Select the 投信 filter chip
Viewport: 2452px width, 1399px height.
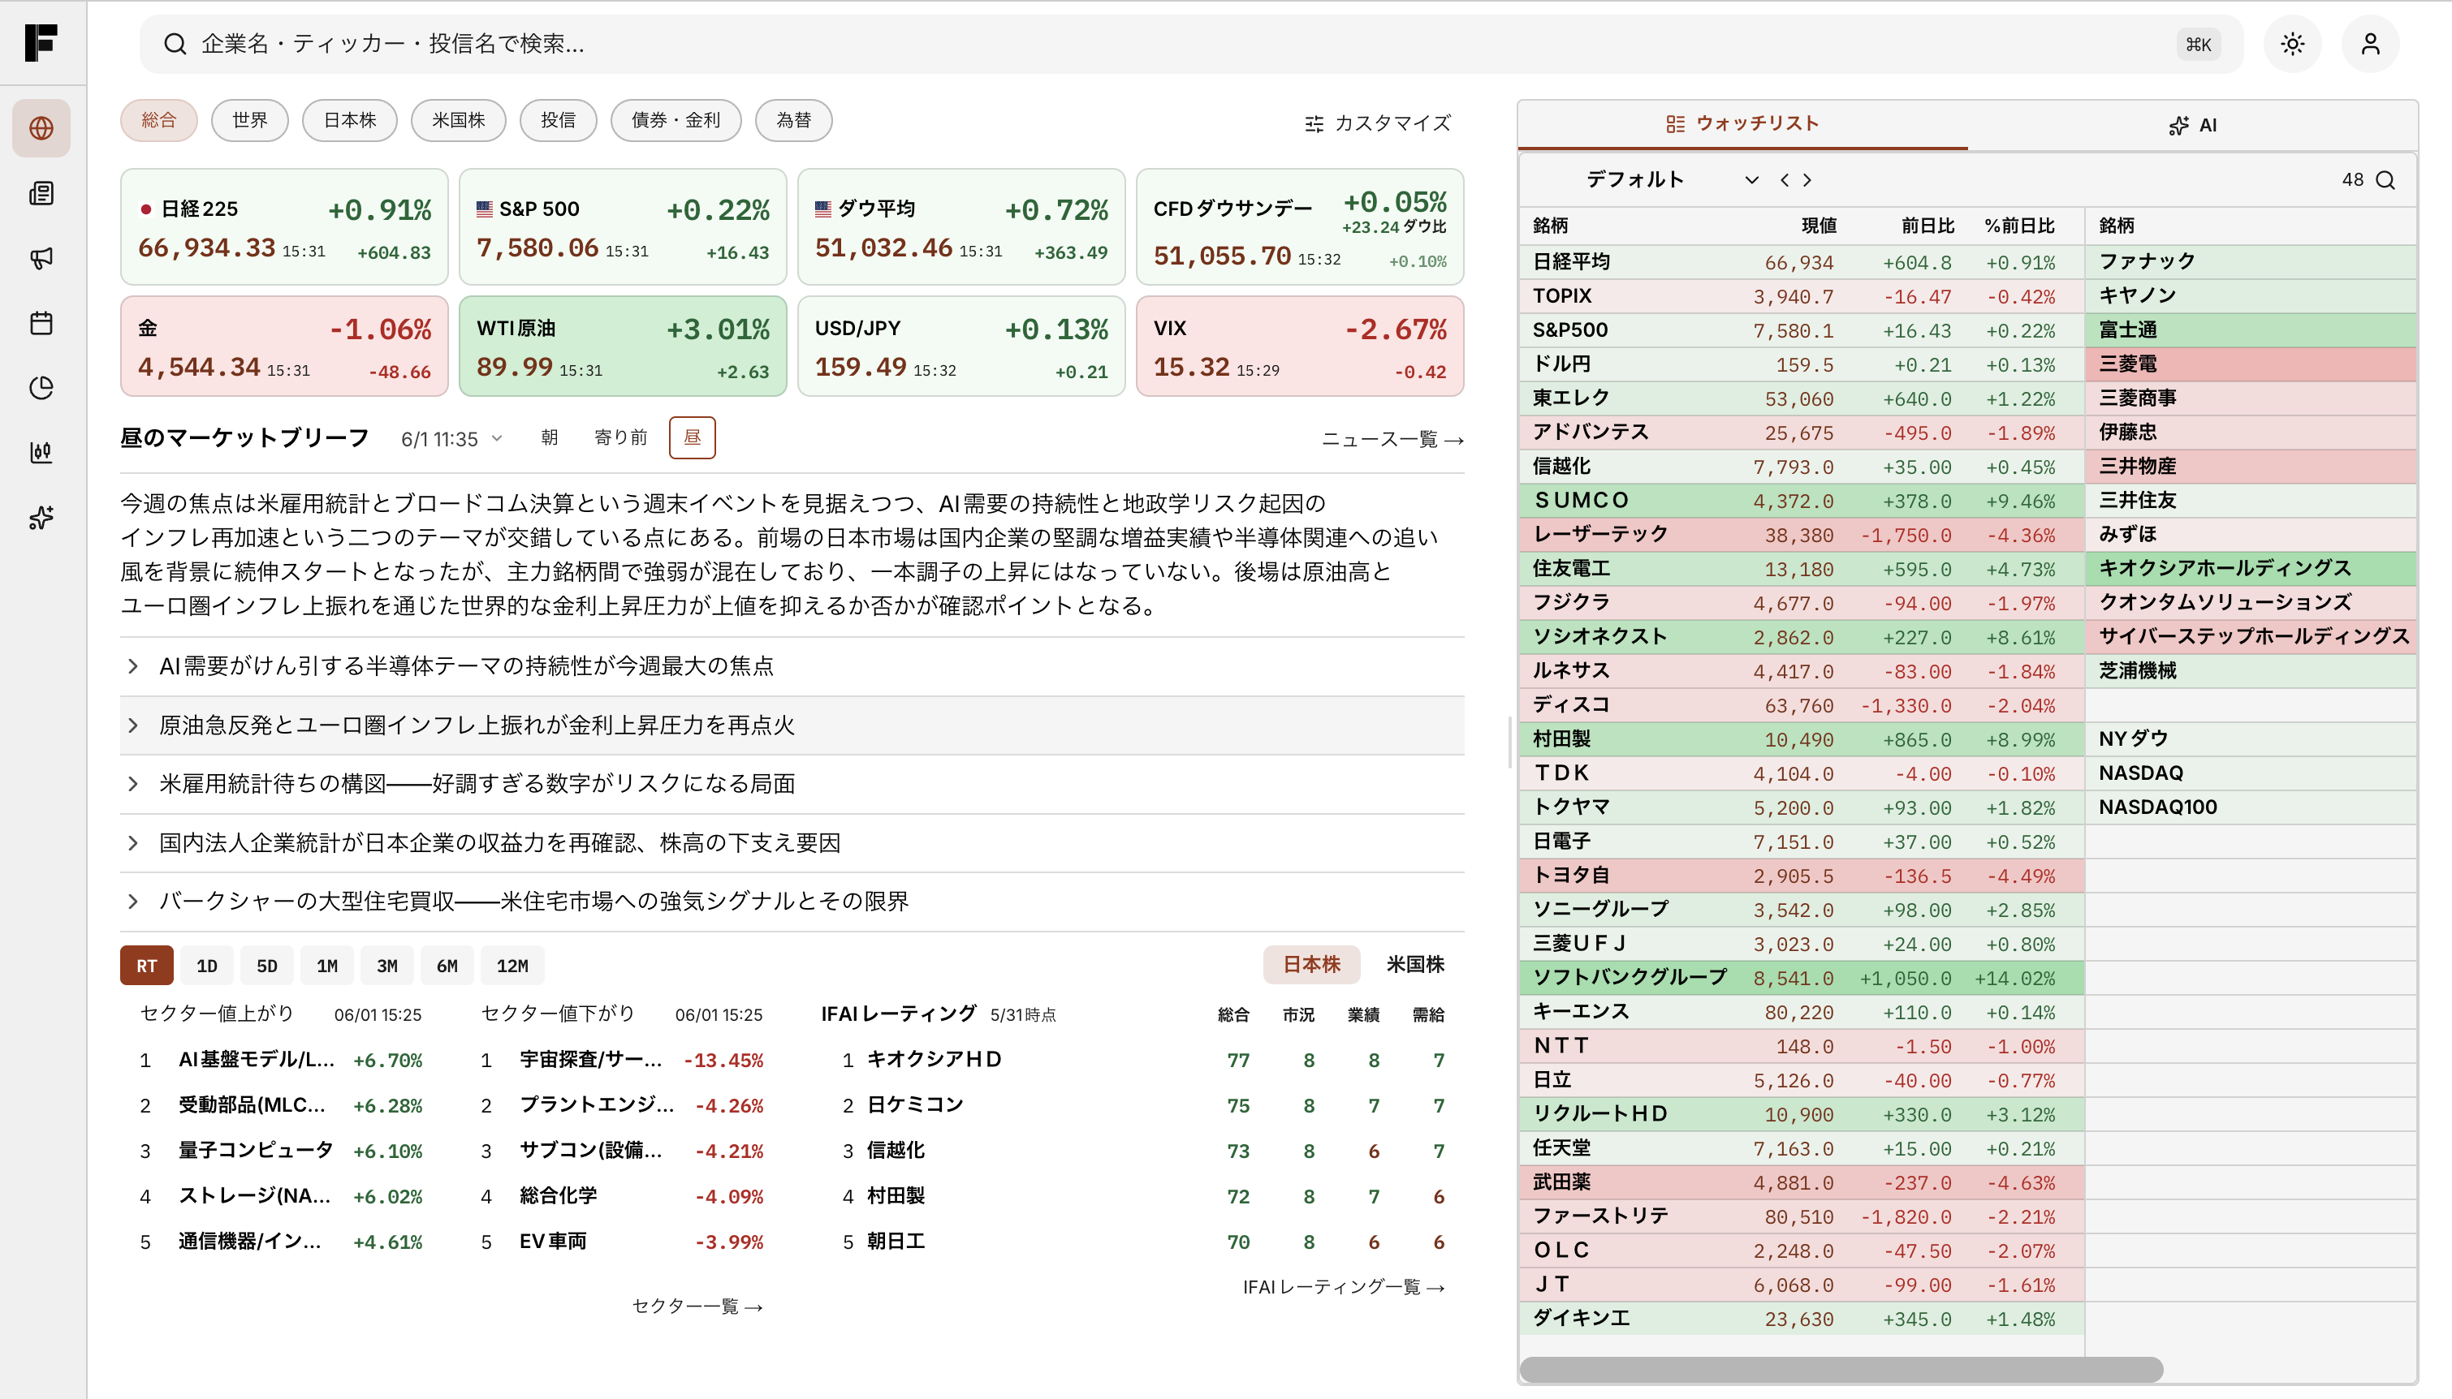pyautogui.click(x=559, y=120)
